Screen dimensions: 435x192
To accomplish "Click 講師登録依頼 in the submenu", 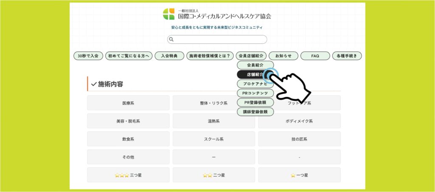I will (255, 112).
